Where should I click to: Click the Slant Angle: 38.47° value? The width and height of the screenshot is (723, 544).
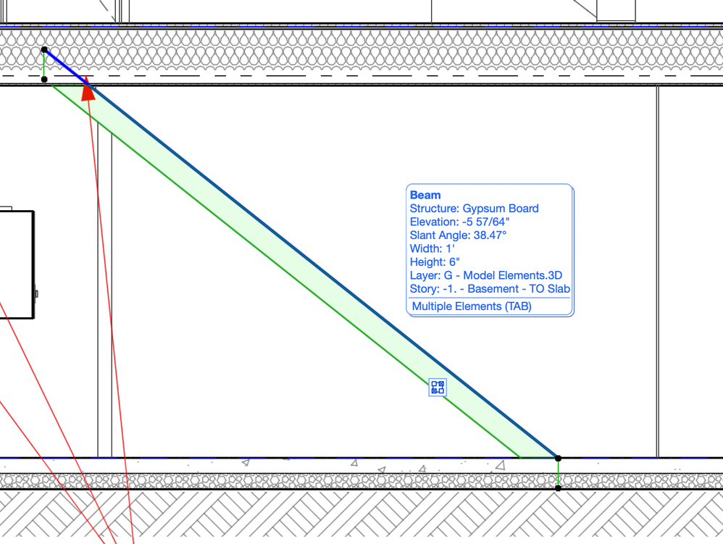coord(458,235)
